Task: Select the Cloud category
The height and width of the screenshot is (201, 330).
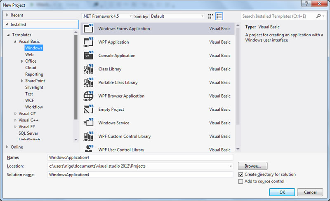Action: (x=31, y=68)
